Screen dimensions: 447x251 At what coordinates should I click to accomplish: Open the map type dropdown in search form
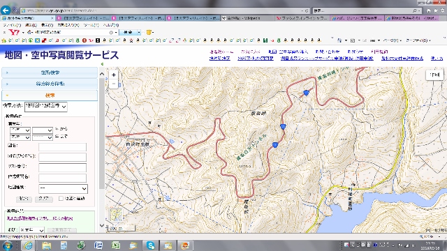63,188
